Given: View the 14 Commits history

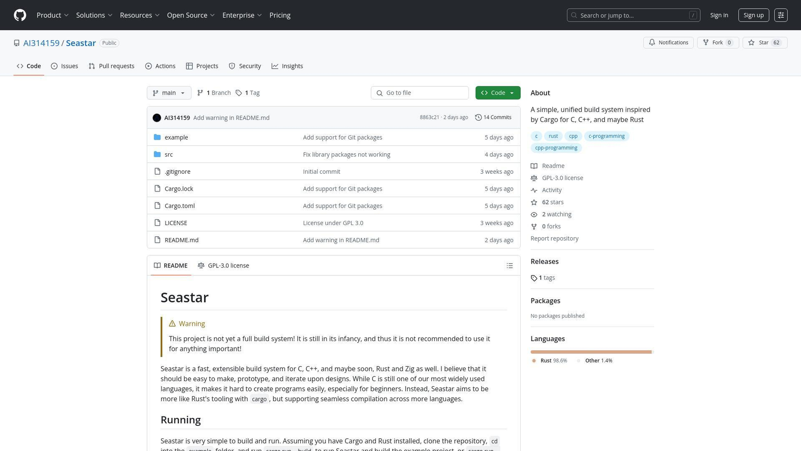Looking at the screenshot, I should tap(493, 117).
